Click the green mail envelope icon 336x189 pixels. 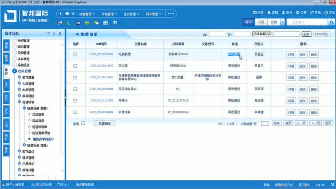click(x=87, y=23)
